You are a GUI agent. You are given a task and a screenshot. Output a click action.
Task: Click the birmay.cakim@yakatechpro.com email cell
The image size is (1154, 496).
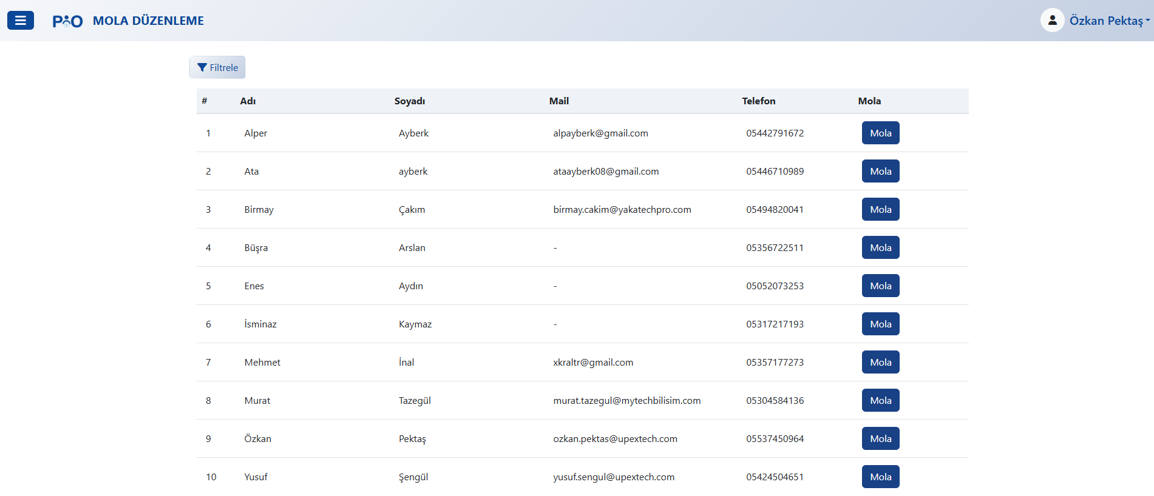[x=622, y=210]
